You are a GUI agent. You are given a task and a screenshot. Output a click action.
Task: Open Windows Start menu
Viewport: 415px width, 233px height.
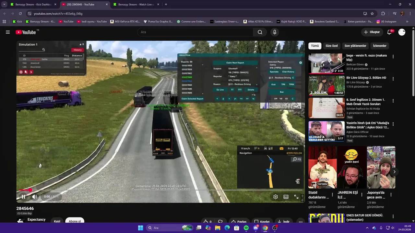pos(140,228)
